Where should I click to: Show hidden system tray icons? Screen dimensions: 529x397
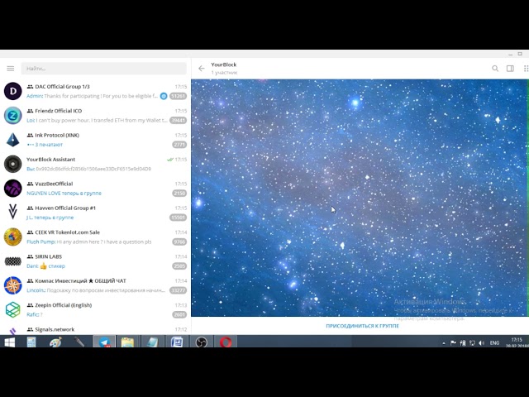pos(444,343)
